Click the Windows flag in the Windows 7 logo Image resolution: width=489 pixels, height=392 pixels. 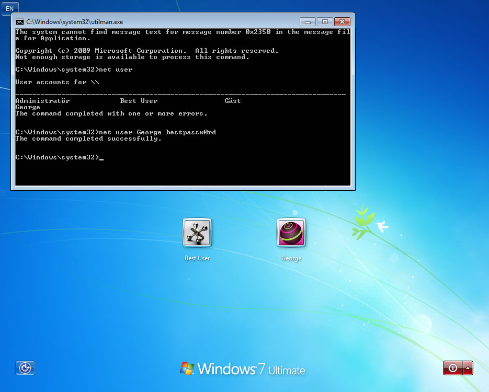click(188, 368)
